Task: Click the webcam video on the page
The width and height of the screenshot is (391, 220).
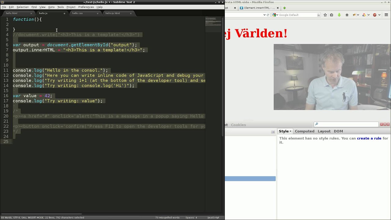Action: 332,77
